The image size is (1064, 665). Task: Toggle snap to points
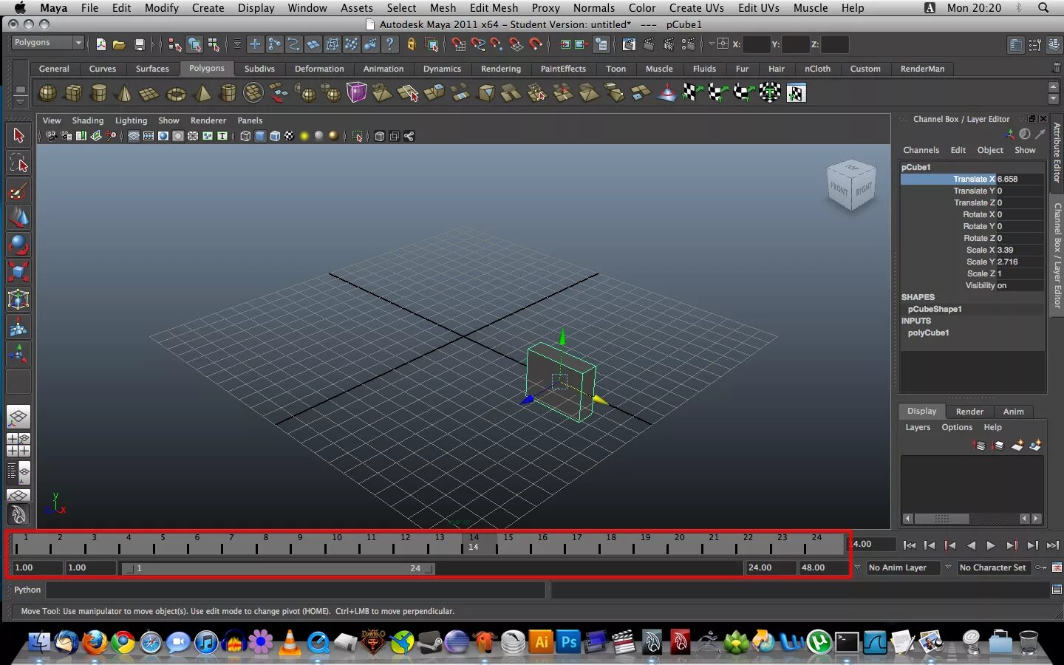coord(497,44)
